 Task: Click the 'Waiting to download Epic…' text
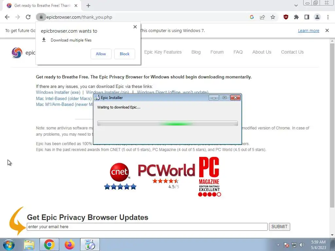pyautogui.click(x=119, y=107)
